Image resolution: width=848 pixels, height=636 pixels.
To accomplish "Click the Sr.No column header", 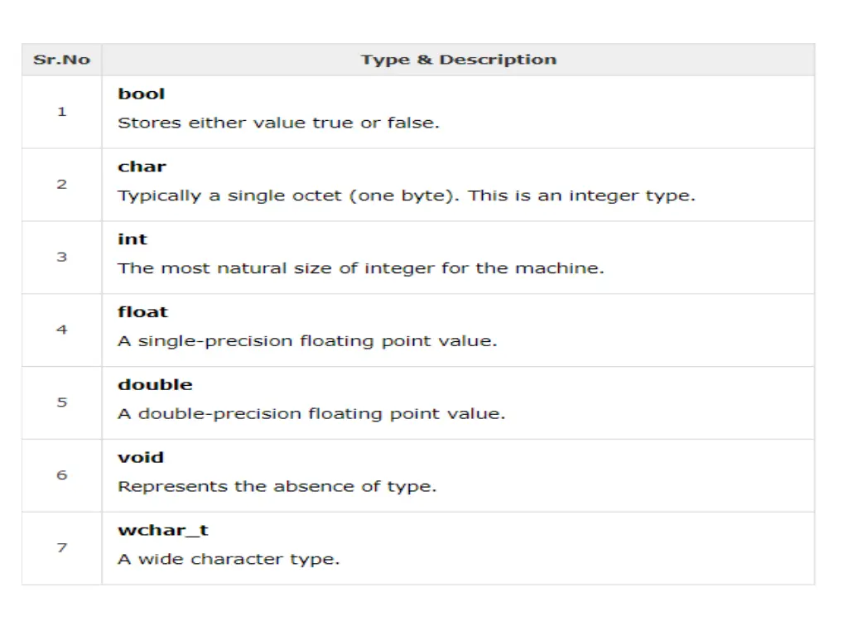I will (x=61, y=60).
